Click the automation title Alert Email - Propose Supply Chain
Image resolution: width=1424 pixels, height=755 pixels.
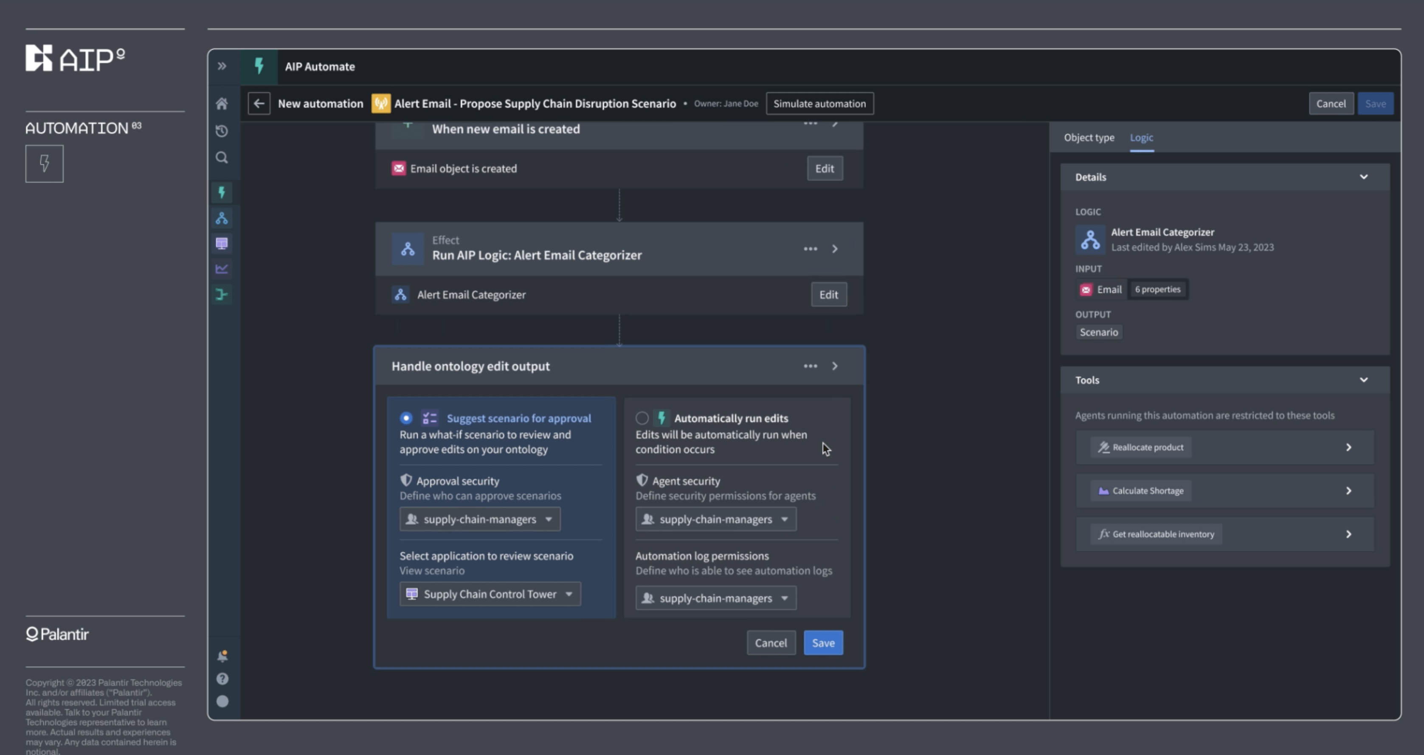coord(535,103)
